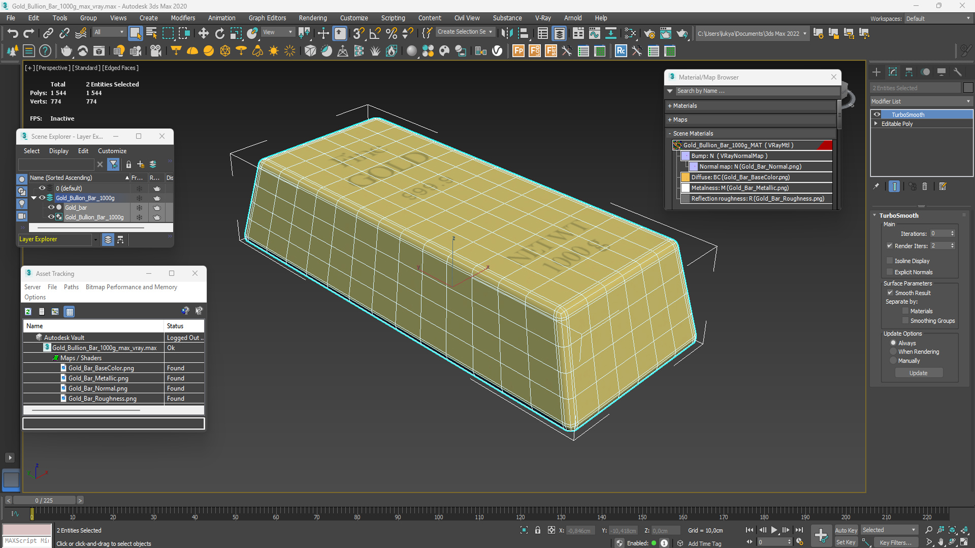The image size is (975, 548).
Task: Collapse the Scene Materials group
Action: (670, 133)
